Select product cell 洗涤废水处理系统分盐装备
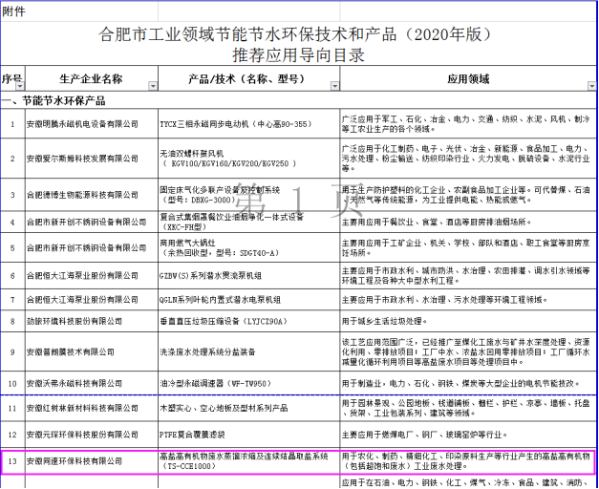This screenshot has height=489, width=599. click(x=249, y=351)
